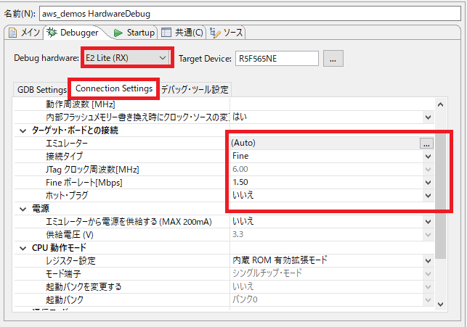Click the settings list vertical scrollbar

440,181
